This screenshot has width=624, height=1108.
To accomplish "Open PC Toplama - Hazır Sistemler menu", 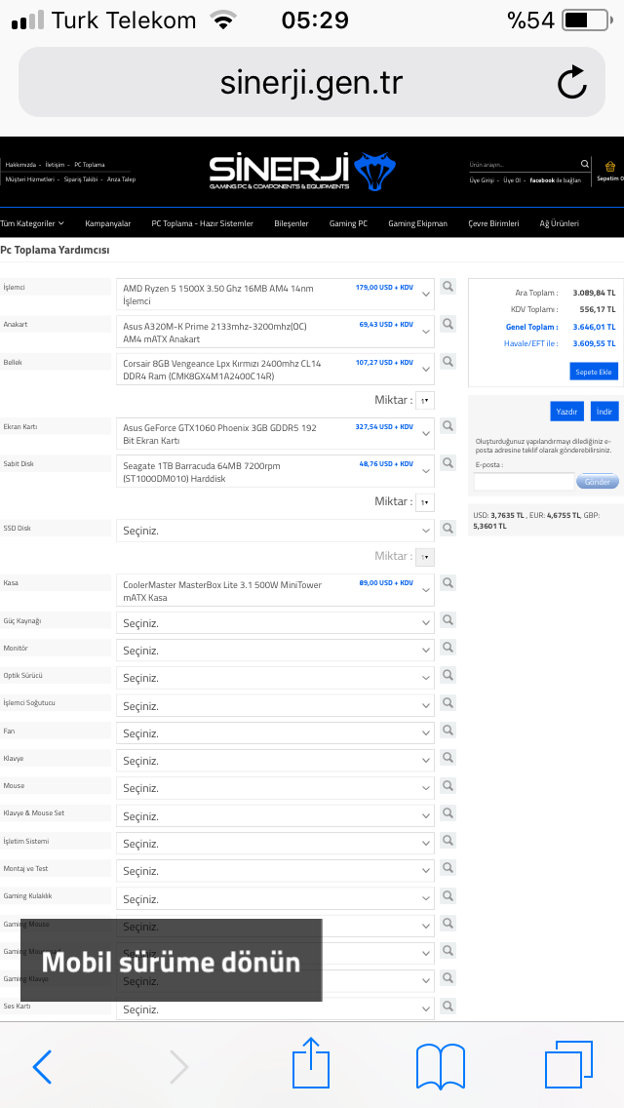I will point(202,223).
